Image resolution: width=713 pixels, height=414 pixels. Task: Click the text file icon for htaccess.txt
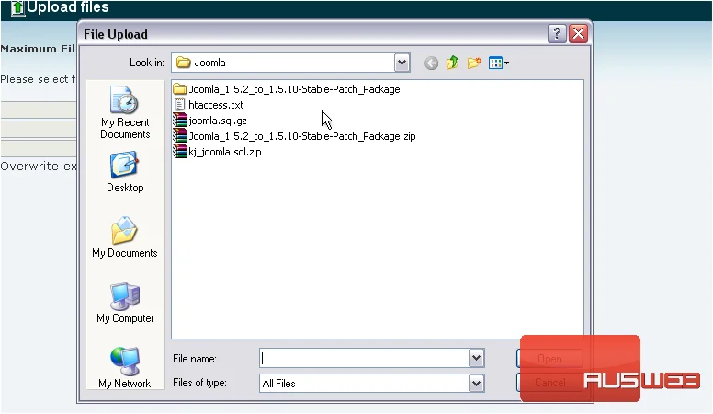click(x=180, y=105)
